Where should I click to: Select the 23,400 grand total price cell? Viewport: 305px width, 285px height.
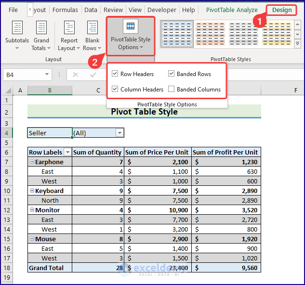click(x=158, y=268)
